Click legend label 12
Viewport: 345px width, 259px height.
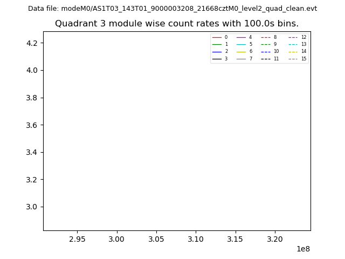tap(303, 37)
